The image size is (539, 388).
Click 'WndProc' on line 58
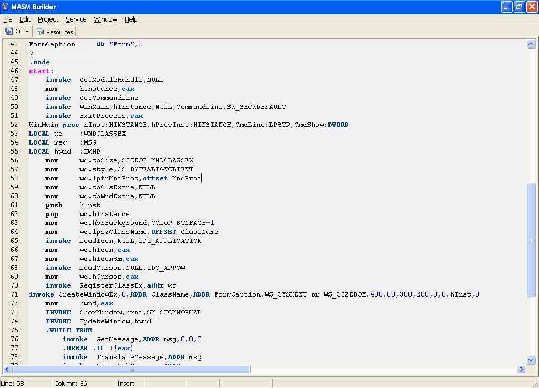[x=187, y=178]
